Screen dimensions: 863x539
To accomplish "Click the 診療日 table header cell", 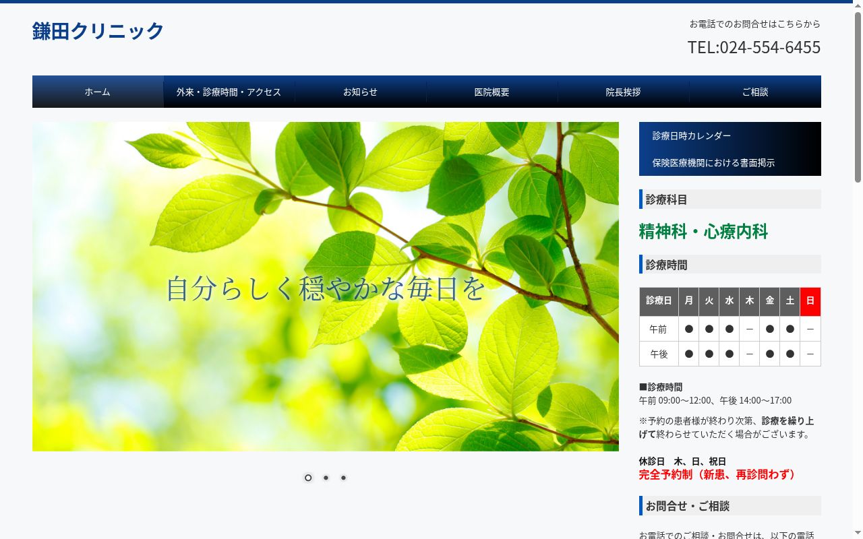I will 659,301.
